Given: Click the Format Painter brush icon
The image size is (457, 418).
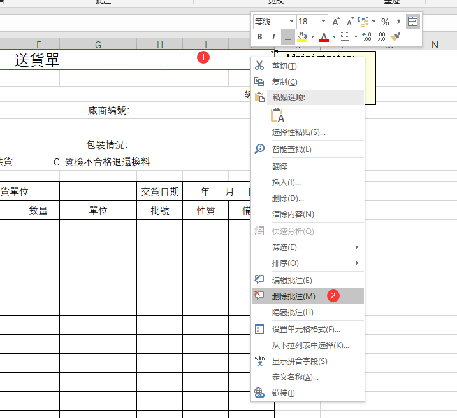Looking at the screenshot, I should 396,37.
